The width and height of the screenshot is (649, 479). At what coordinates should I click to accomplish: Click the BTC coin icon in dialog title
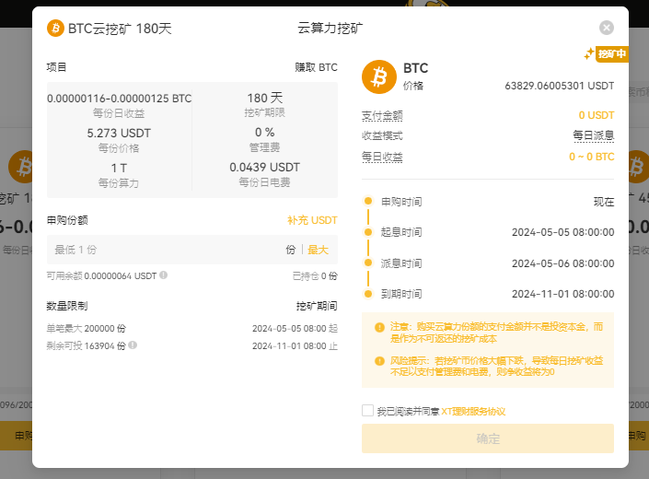click(55, 29)
